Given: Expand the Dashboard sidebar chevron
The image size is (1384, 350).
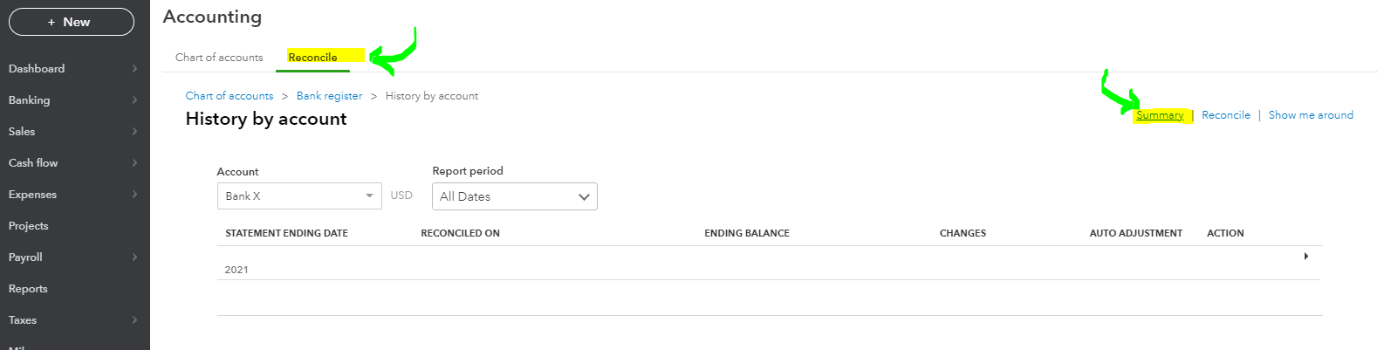Looking at the screenshot, I should 134,69.
